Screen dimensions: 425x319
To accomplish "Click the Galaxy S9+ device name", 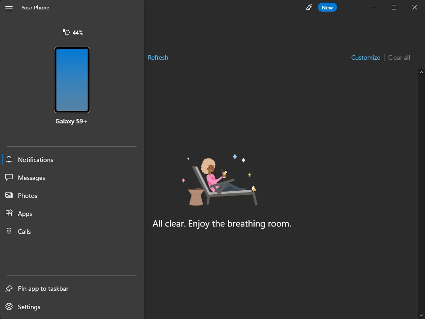I will [x=71, y=121].
